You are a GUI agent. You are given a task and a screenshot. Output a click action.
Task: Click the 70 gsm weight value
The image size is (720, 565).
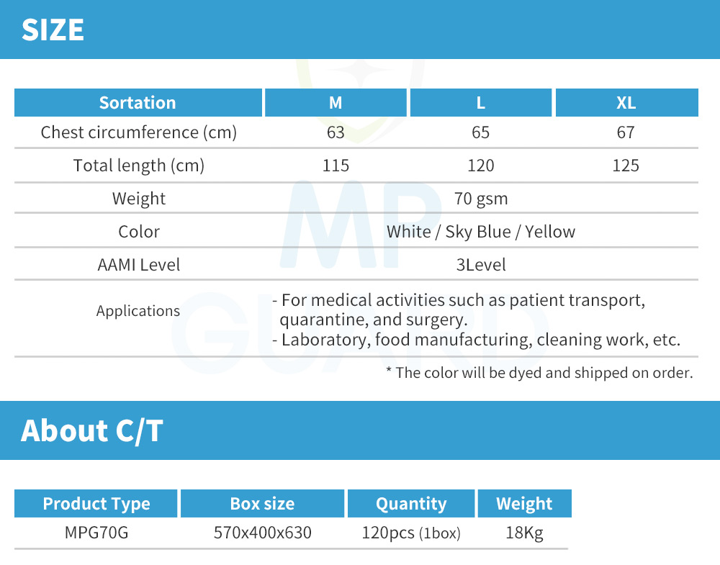pos(480,199)
